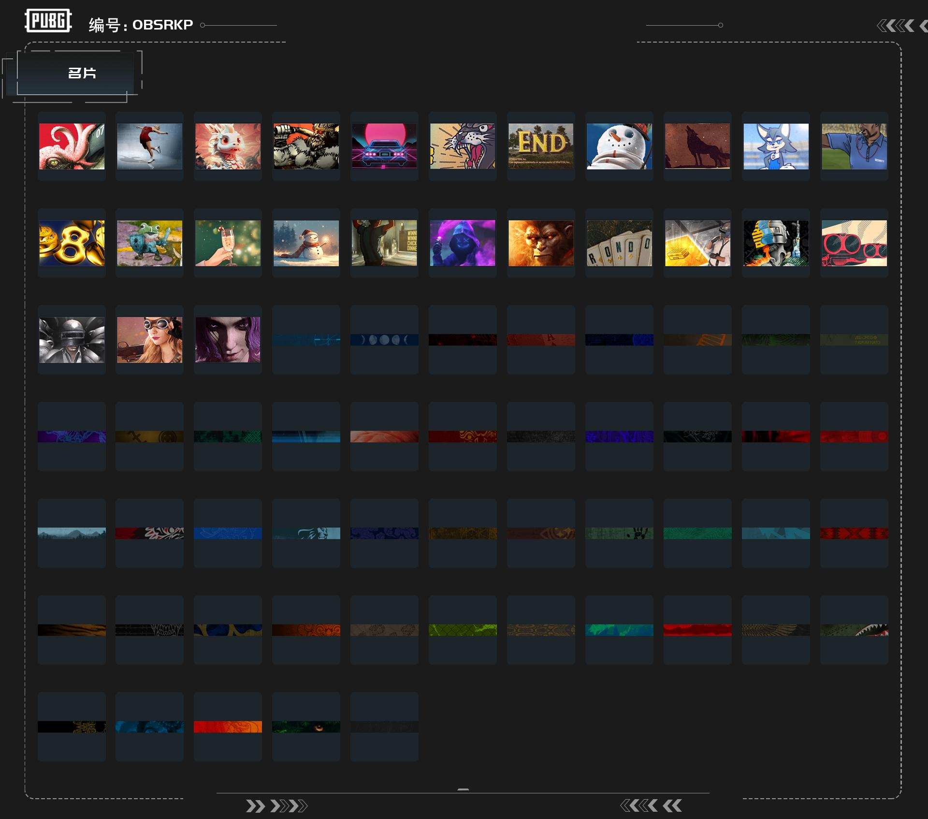Select the lime green chain-link banner
Viewport: 928px width, 819px height.
(463, 630)
